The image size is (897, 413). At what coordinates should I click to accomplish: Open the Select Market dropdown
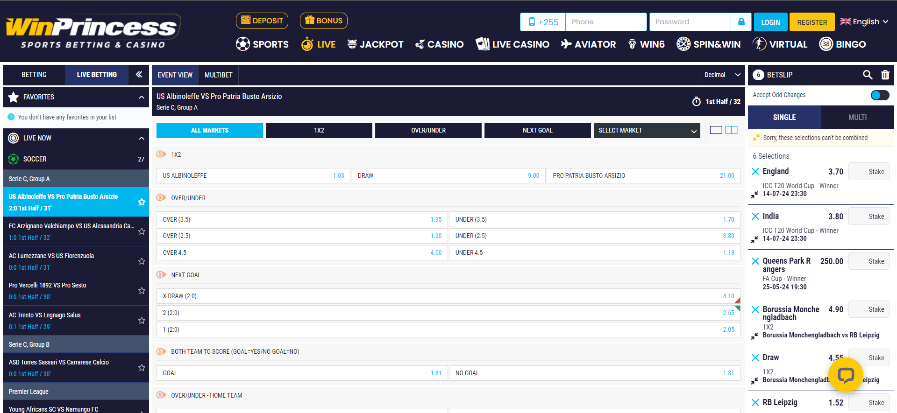(x=647, y=130)
